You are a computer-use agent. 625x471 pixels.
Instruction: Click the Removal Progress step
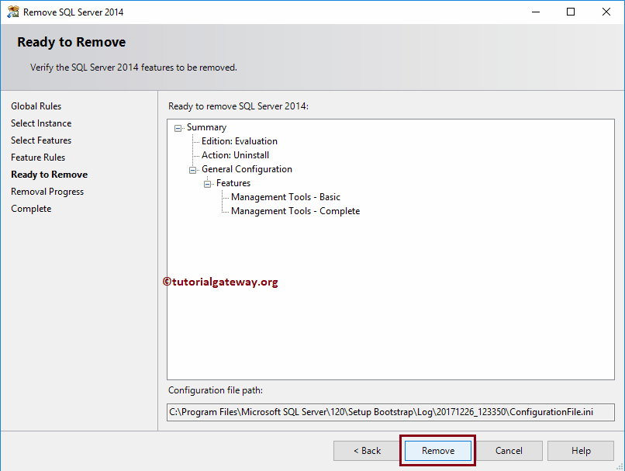tap(47, 192)
